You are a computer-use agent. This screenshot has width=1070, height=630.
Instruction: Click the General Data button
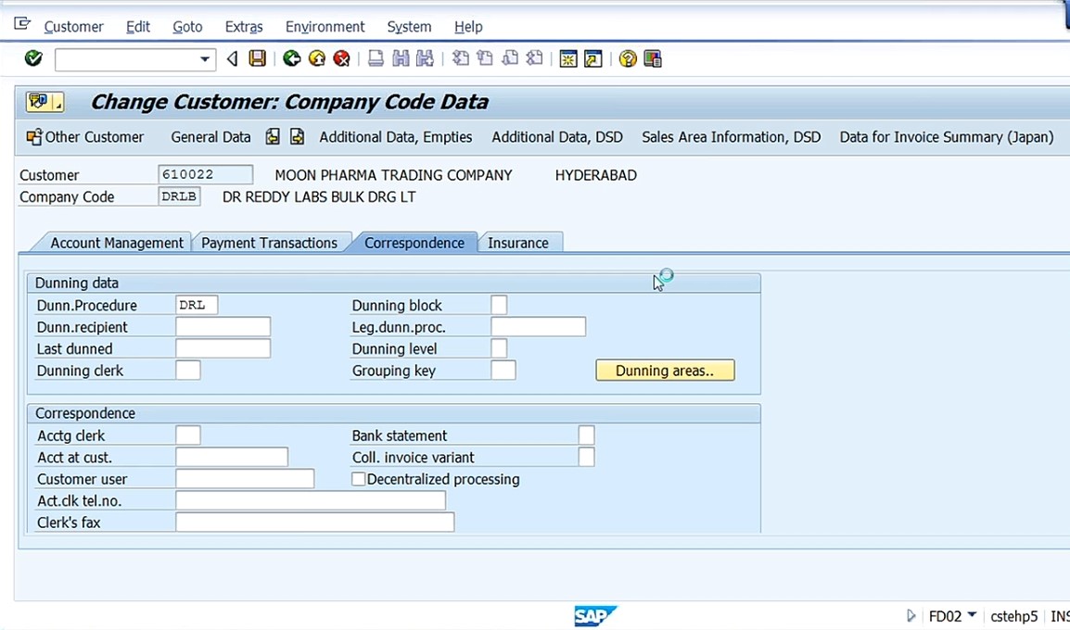click(x=210, y=137)
